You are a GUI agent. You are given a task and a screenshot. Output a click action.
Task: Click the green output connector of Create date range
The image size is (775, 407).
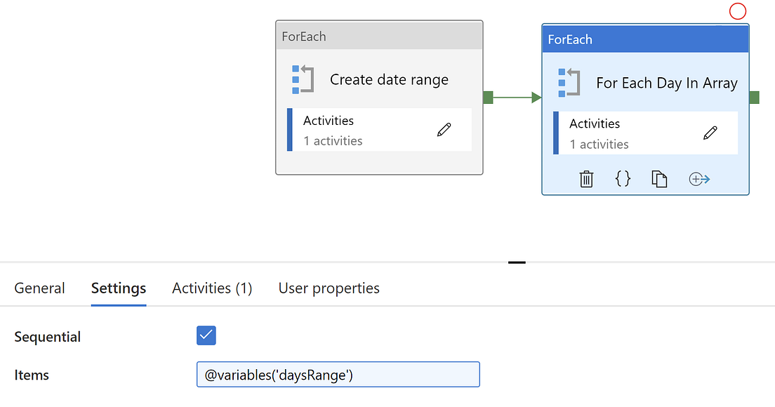tap(488, 98)
